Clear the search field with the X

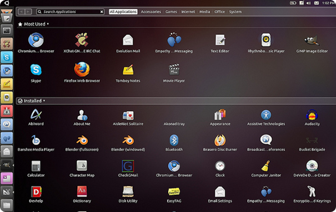pyautogui.click(x=102, y=12)
